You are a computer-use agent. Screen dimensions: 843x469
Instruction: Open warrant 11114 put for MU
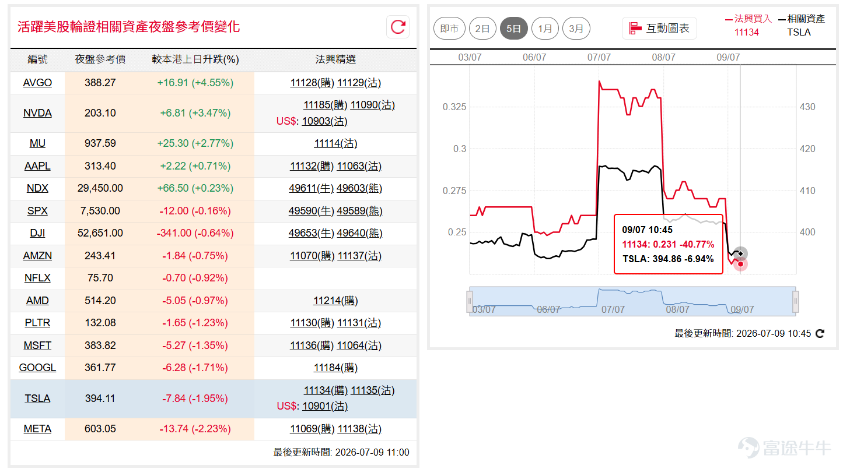coord(335,143)
